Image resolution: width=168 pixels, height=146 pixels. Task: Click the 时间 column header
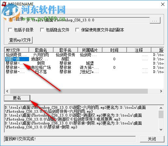tap(115, 50)
